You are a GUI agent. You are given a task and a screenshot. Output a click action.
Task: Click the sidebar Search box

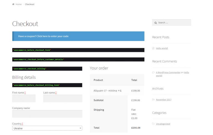(x=174, y=23)
